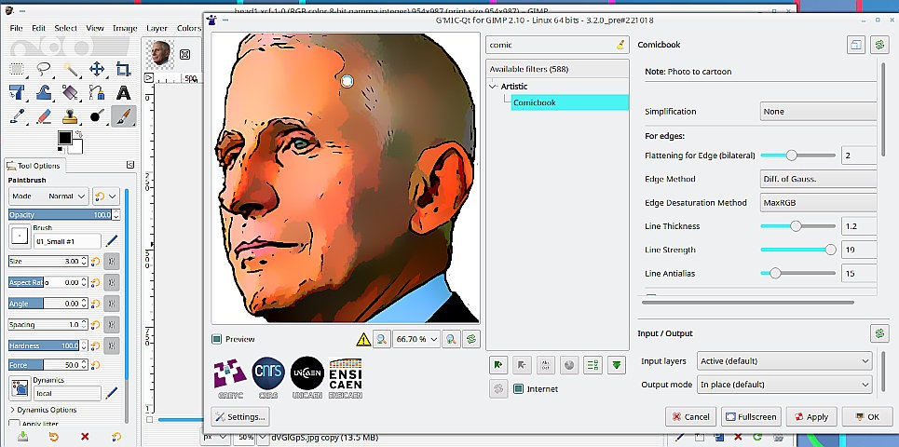The width and height of the screenshot is (899, 447).
Task: Select the Crop tool in GIMP toolbox
Action: pos(123,69)
